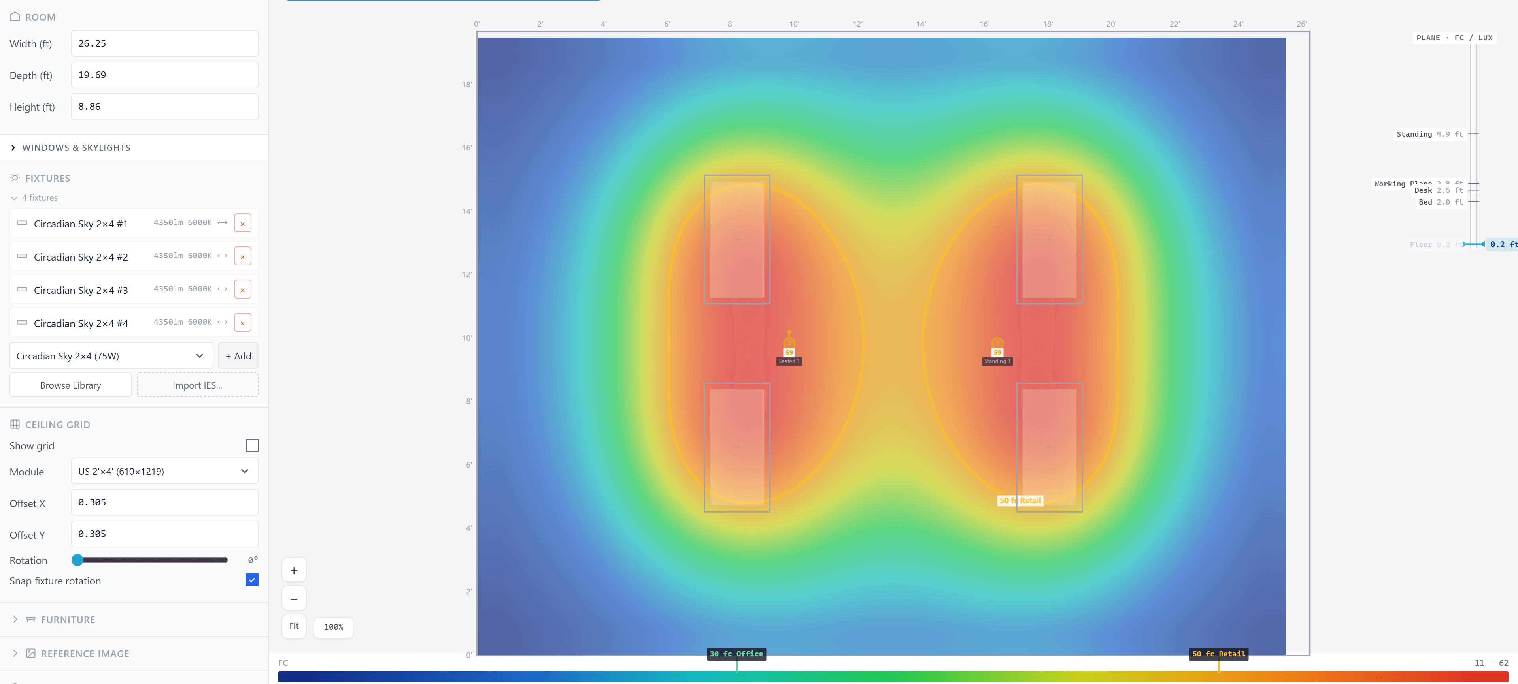Image resolution: width=1518 pixels, height=684 pixels.
Task: Open Browse Library
Action: click(71, 385)
